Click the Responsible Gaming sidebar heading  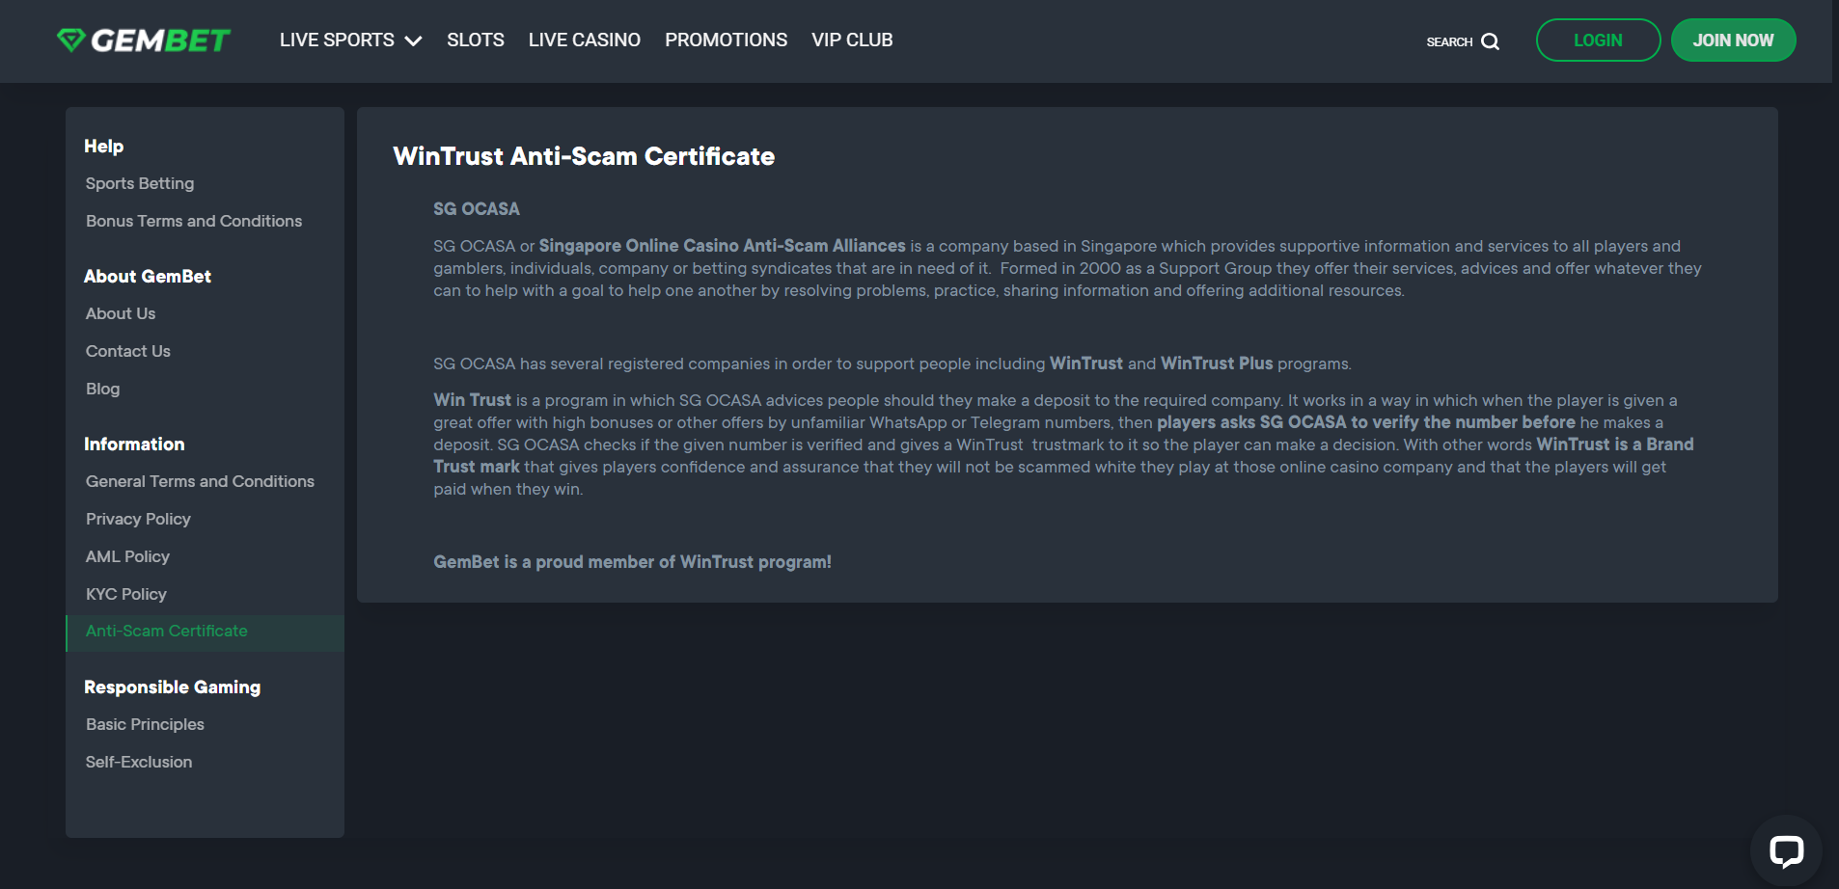click(173, 687)
